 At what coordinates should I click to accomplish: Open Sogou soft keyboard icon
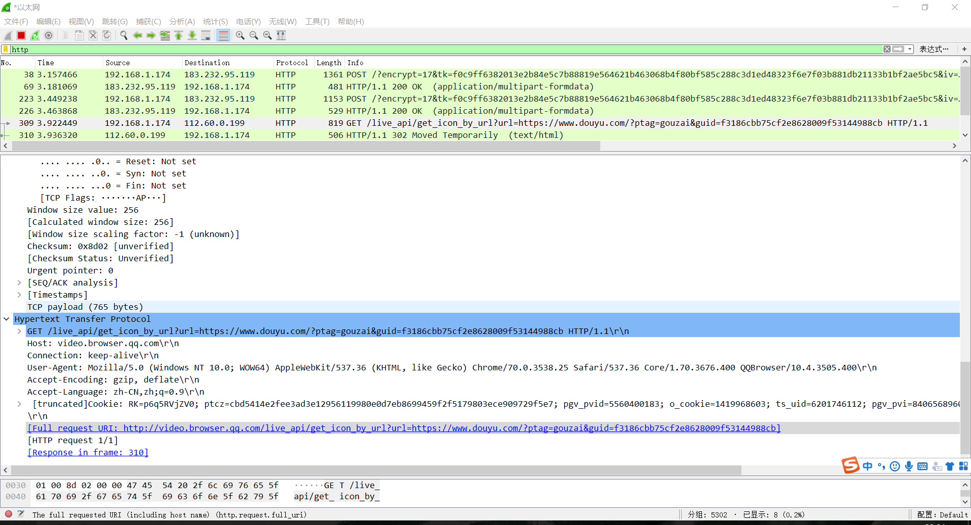click(922, 466)
